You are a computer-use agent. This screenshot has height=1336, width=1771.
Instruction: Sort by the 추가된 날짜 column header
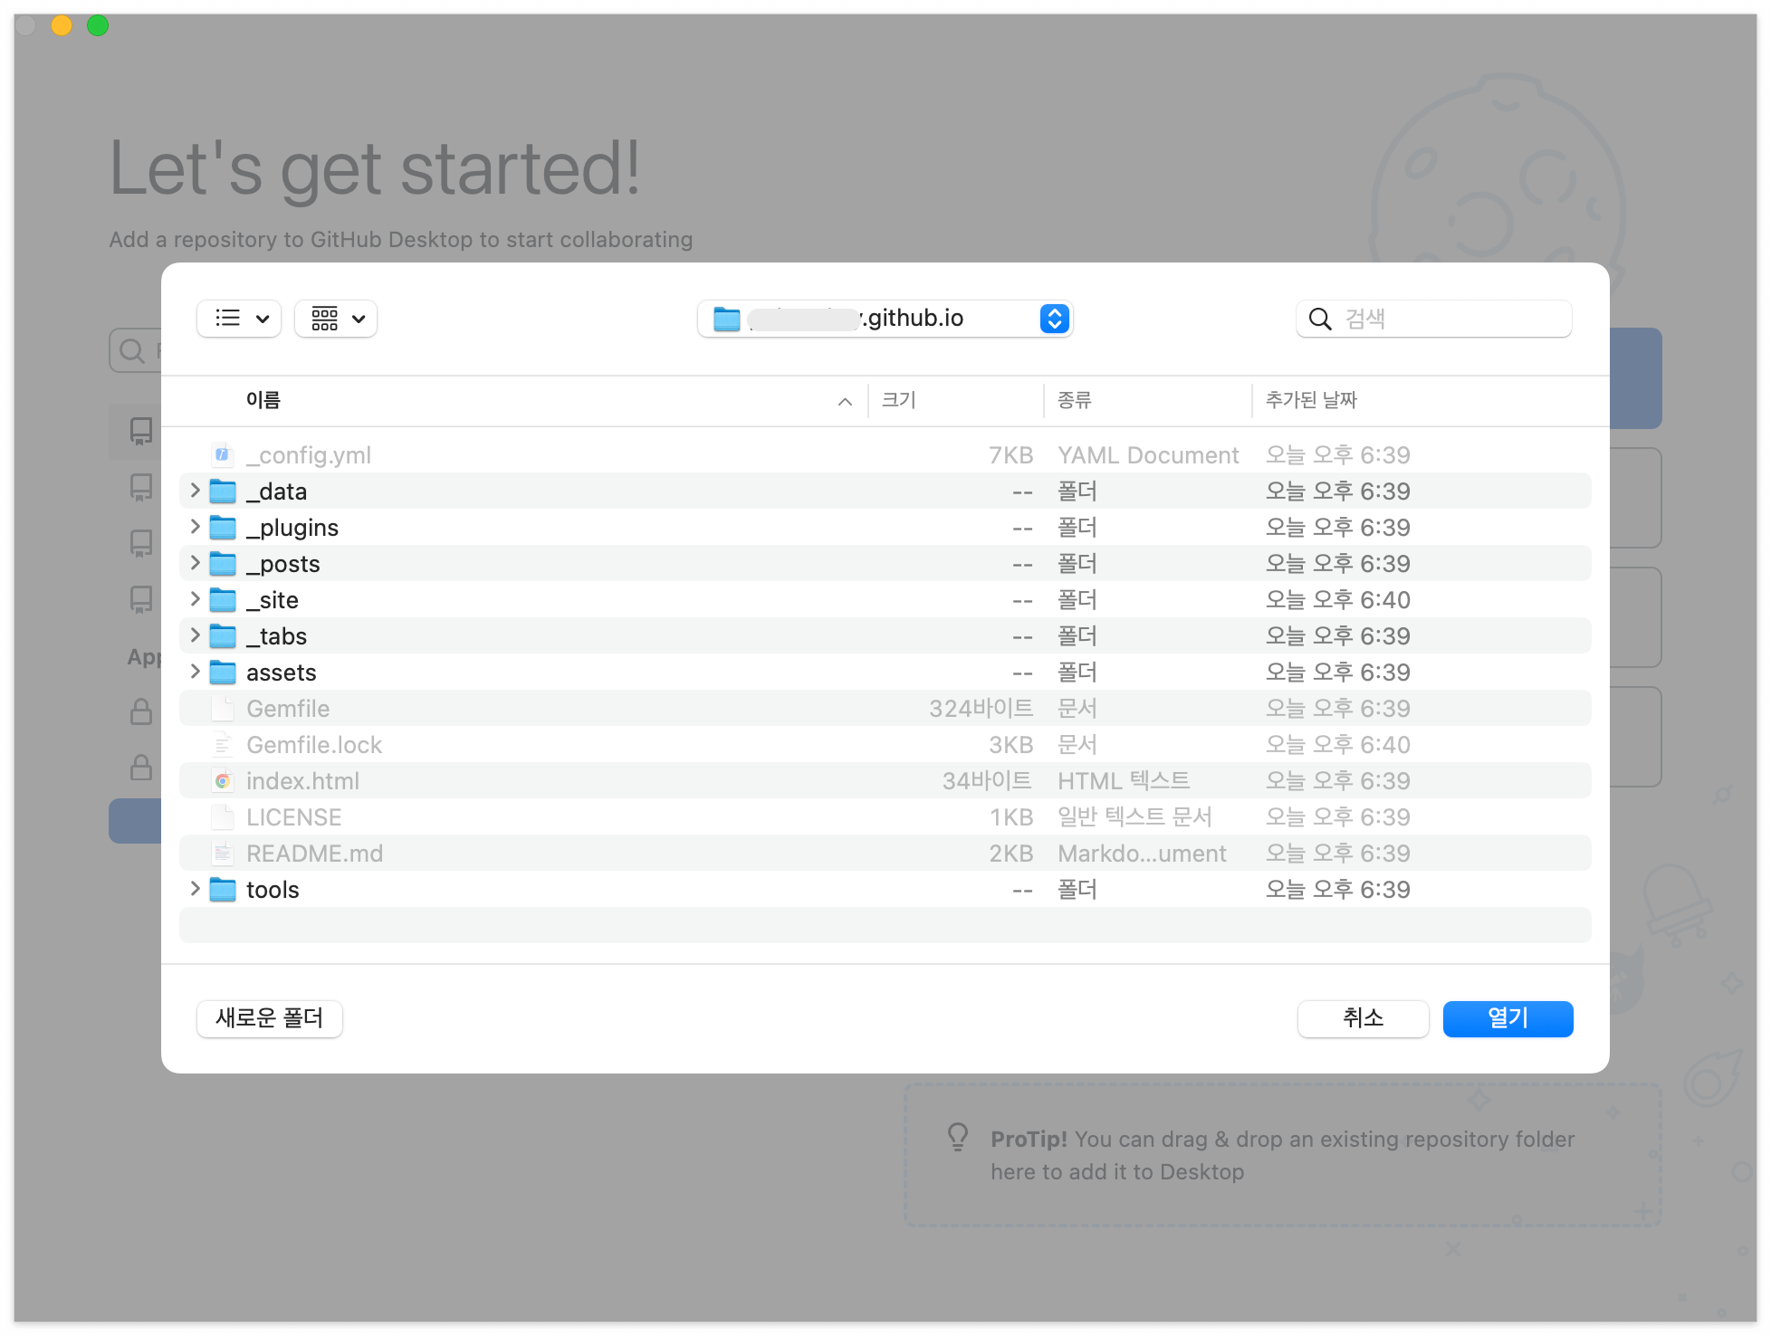coord(1311,400)
